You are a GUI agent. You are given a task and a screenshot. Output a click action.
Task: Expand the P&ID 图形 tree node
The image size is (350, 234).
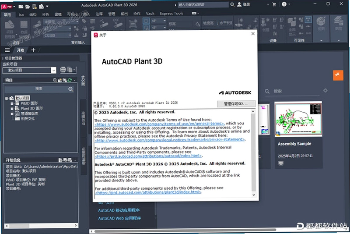12,103
